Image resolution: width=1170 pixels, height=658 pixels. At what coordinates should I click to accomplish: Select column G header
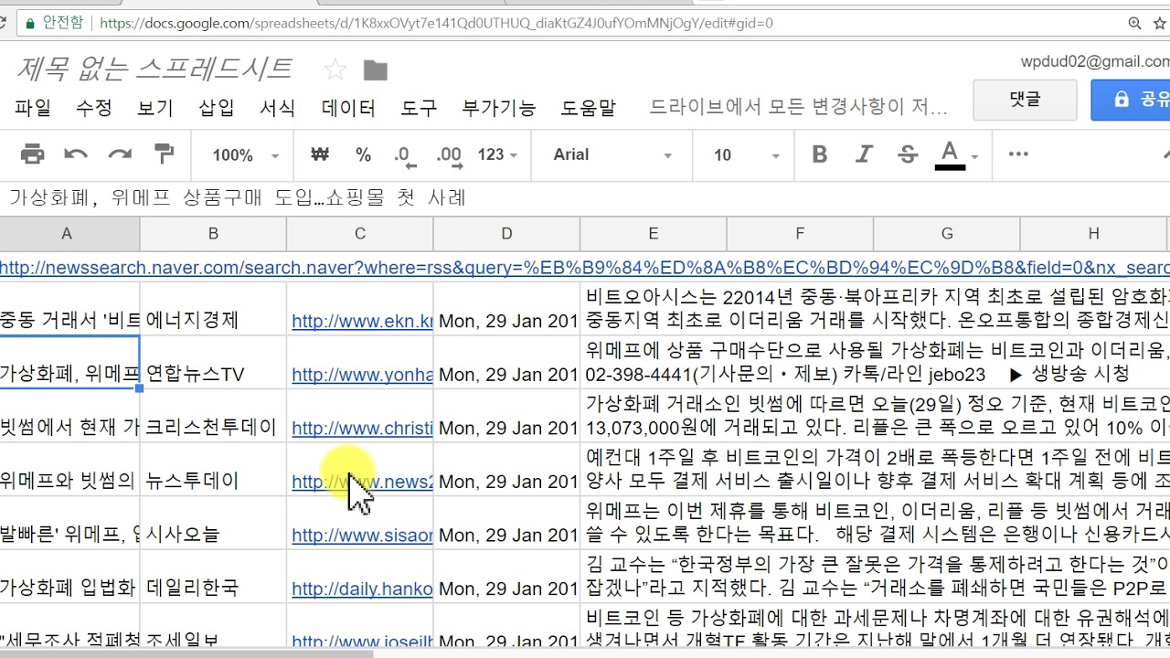pyautogui.click(x=947, y=234)
